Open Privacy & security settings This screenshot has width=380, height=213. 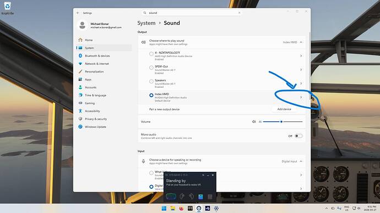pos(104,119)
